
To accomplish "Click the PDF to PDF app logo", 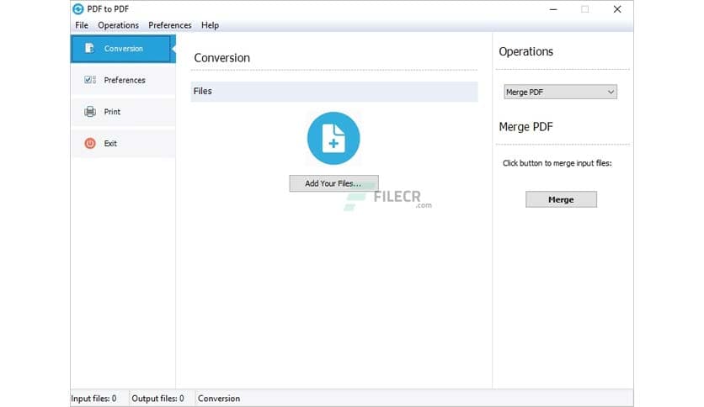I will (78, 9).
